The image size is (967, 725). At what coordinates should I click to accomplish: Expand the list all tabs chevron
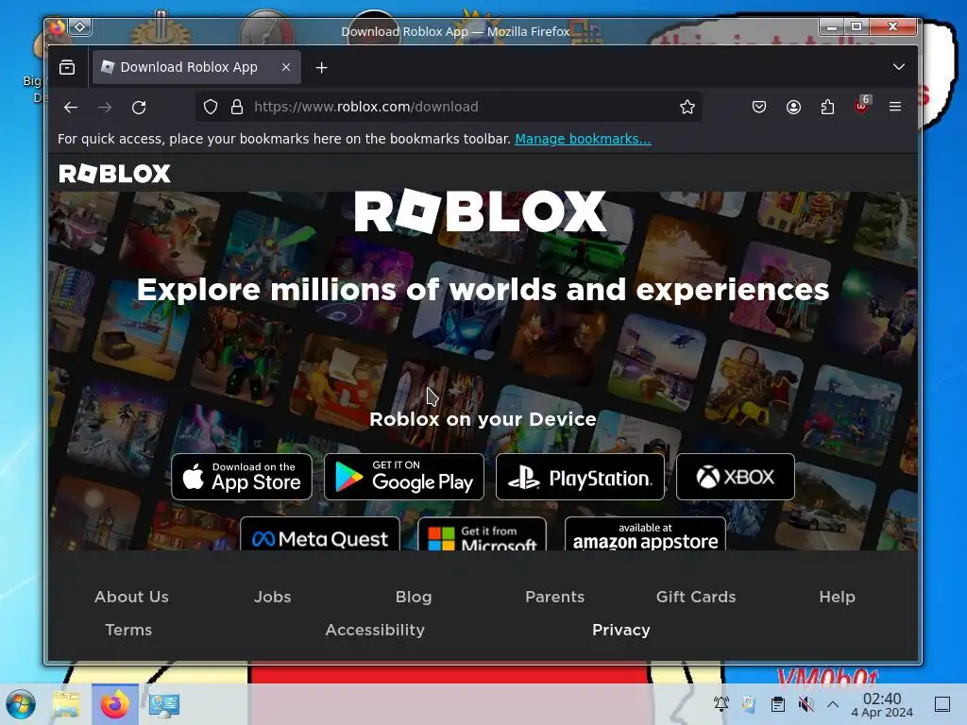pos(899,67)
